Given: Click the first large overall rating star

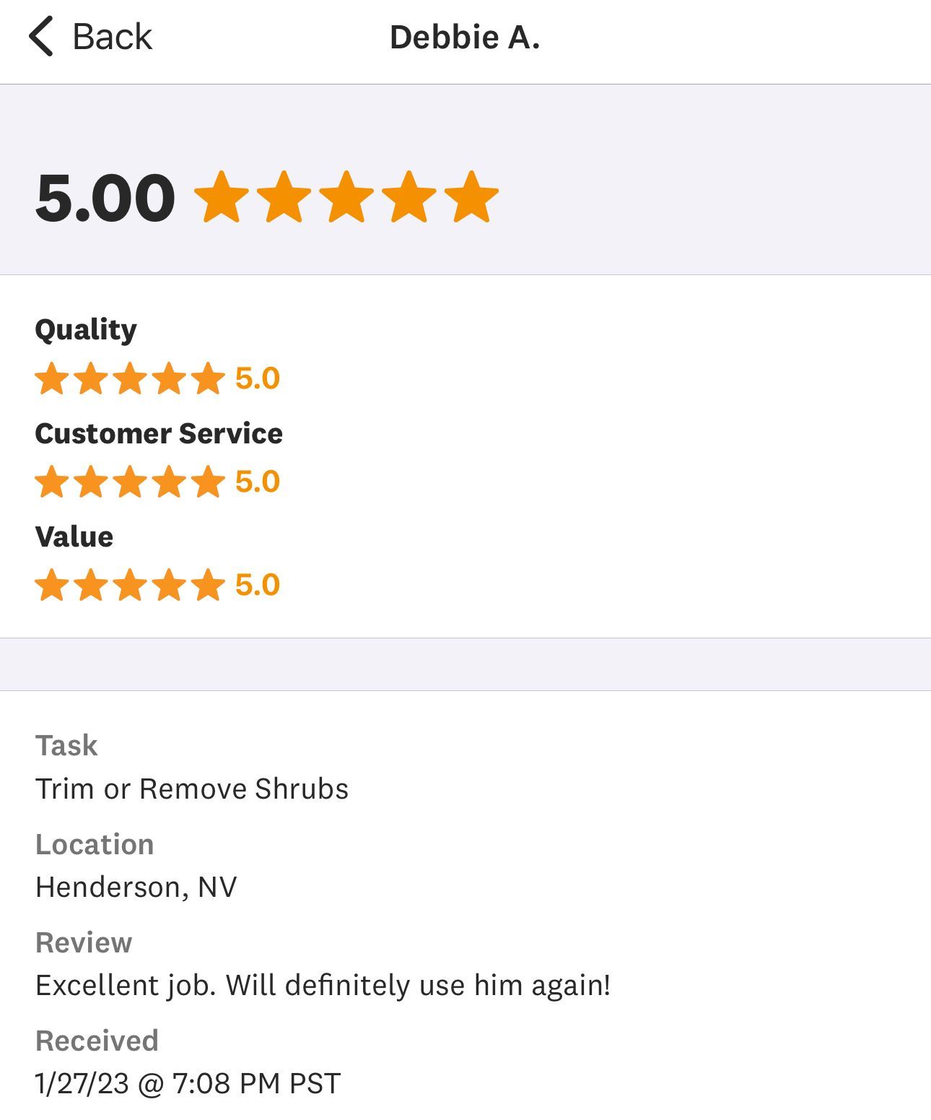Looking at the screenshot, I should point(222,197).
